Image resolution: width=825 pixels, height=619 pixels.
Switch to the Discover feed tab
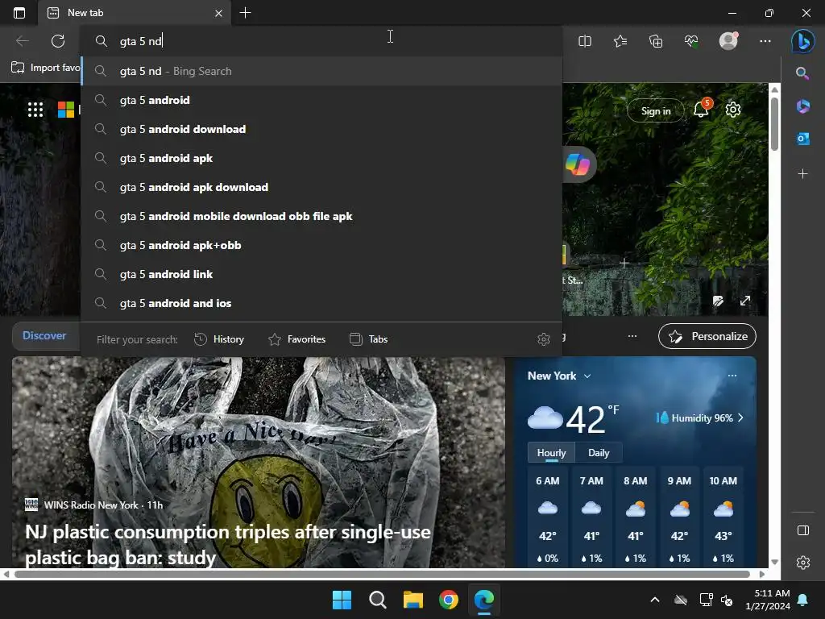point(44,336)
